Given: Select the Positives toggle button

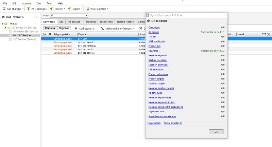Looking at the screenshot, I should click(x=50, y=28).
